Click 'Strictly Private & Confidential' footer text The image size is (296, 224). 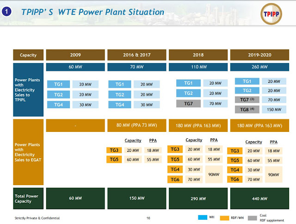pyautogui.click(x=37, y=218)
